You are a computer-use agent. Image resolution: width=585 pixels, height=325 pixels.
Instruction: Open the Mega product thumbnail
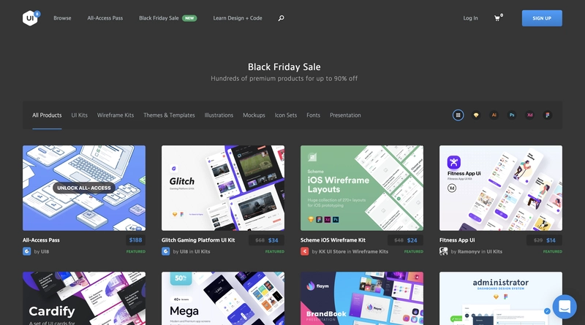pyautogui.click(x=223, y=298)
